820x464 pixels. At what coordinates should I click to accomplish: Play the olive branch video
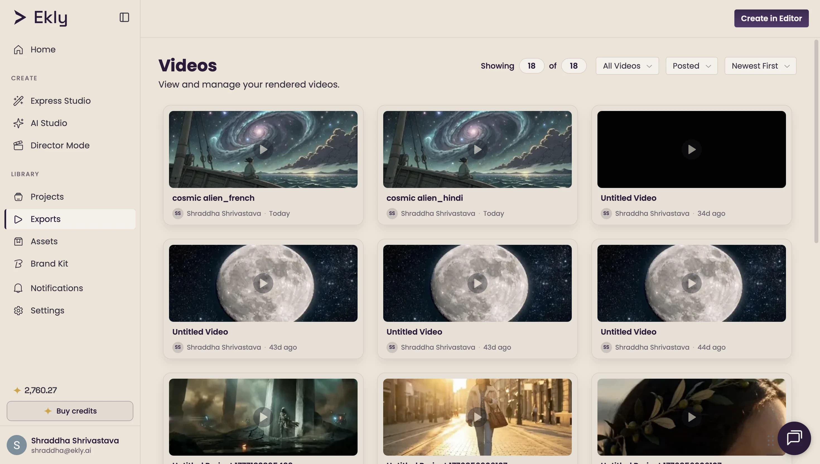tap(692, 417)
